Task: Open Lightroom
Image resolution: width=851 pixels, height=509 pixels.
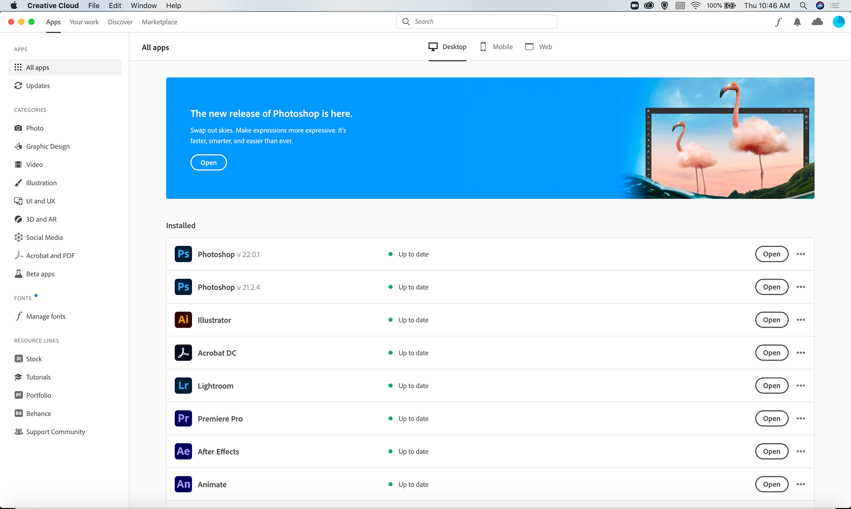Action: click(772, 386)
